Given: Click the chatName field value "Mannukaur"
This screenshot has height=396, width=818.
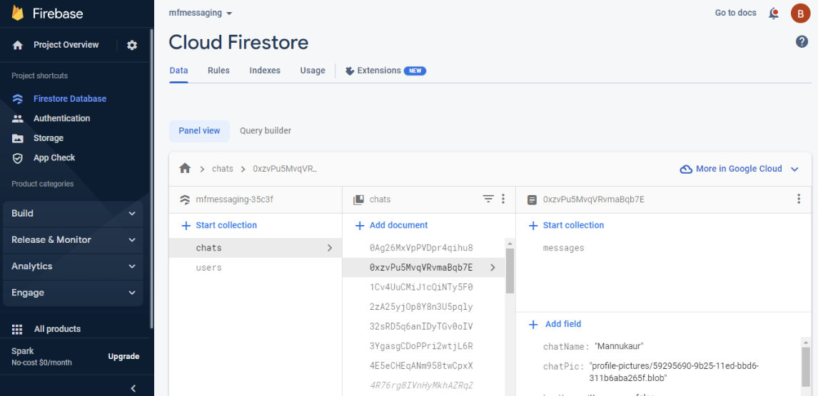Looking at the screenshot, I should [x=620, y=347].
